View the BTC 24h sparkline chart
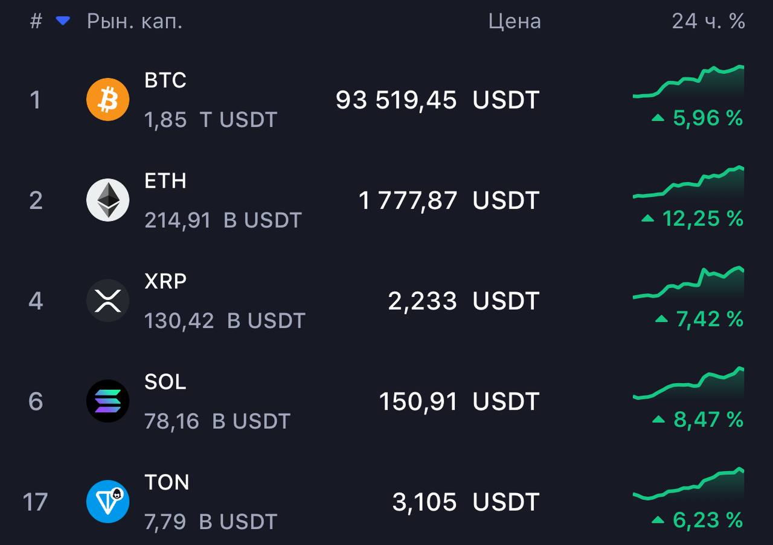Viewport: 773px width, 545px height. tap(688, 82)
